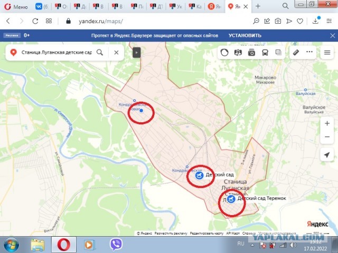
Task: Switch to the tab labeled Ук
Action: 176,6
